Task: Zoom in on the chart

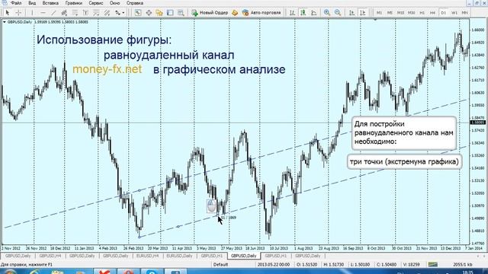Action: (327, 13)
